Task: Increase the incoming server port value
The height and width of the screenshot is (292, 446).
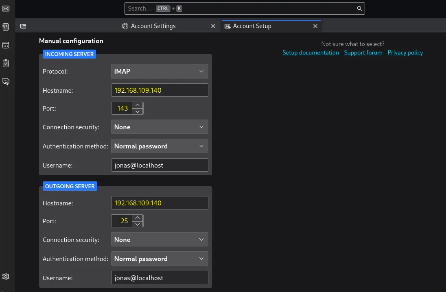Action: tap(138, 105)
